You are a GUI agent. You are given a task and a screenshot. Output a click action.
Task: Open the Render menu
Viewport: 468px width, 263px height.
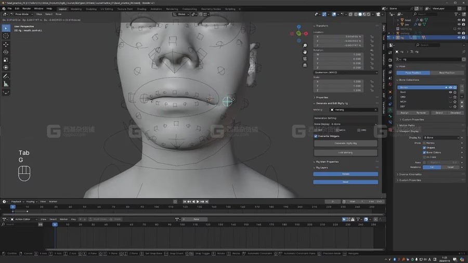pyautogui.click(x=27, y=9)
